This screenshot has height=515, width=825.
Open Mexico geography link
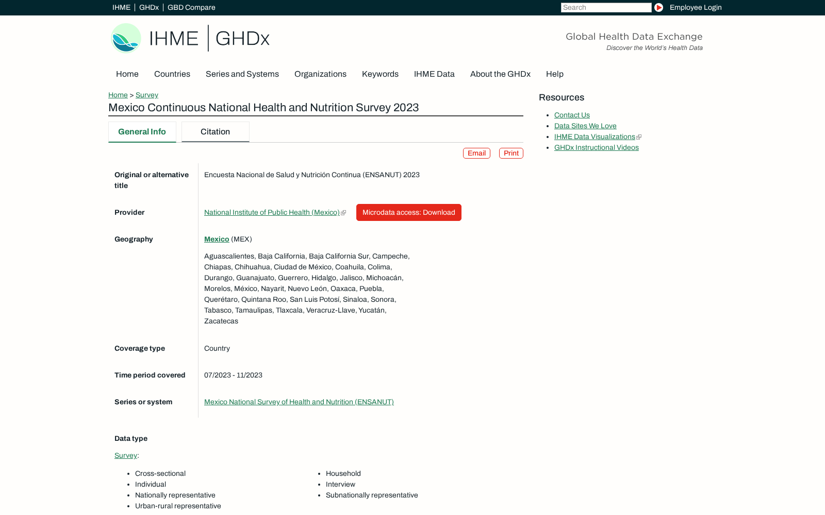coord(217,239)
